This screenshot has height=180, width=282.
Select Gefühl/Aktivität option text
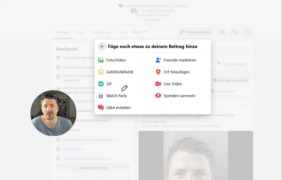(120, 72)
